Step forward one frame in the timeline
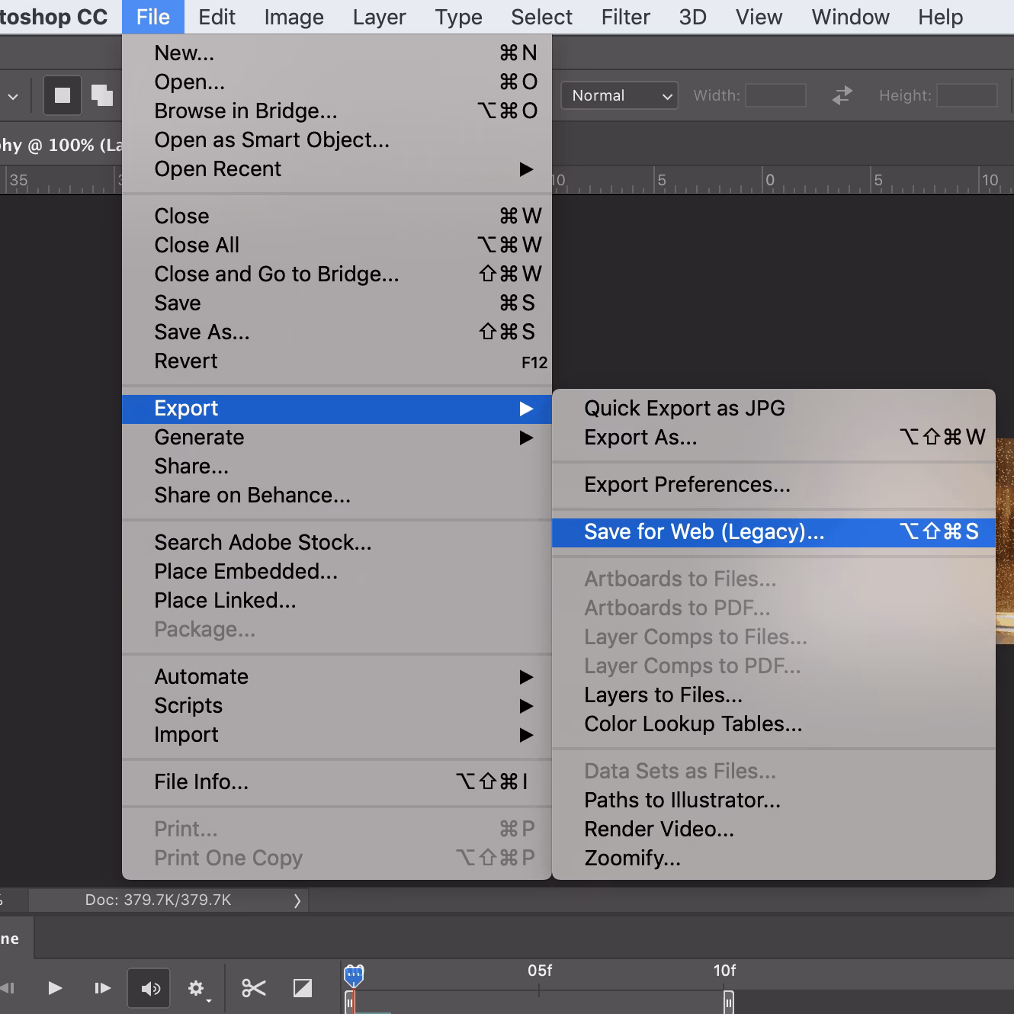This screenshot has width=1014, height=1014. [103, 988]
